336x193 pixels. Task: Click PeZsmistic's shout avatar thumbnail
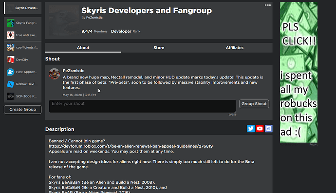pyautogui.click(x=54, y=74)
